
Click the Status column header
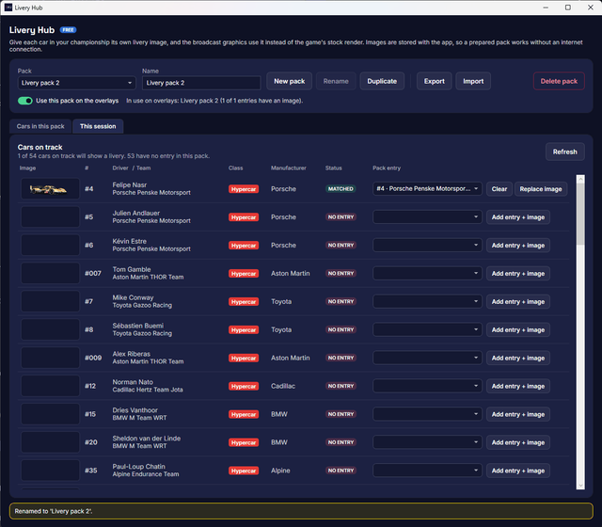tap(333, 168)
